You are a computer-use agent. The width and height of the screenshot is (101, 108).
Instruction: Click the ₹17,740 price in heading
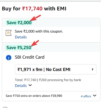tap(32, 9)
